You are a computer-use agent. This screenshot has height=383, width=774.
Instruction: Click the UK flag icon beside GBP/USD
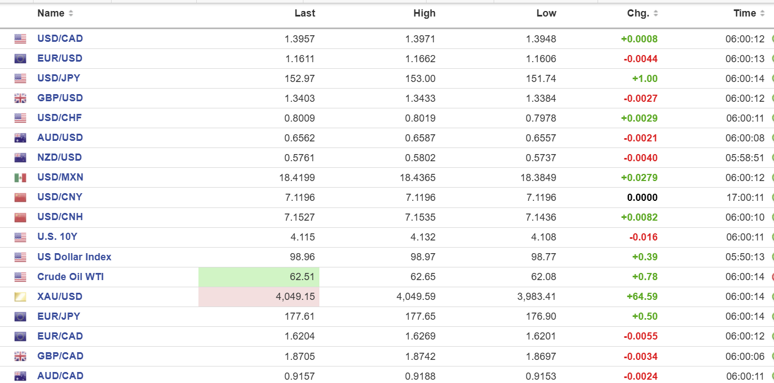pyautogui.click(x=20, y=99)
